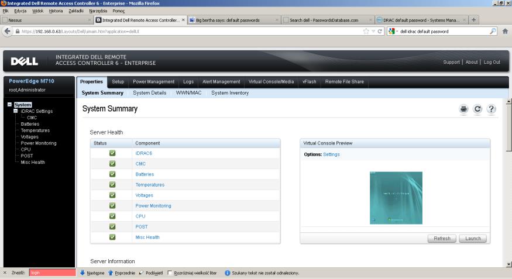Select Batteries in the left tree
The width and height of the screenshot is (512, 279).
coord(30,124)
